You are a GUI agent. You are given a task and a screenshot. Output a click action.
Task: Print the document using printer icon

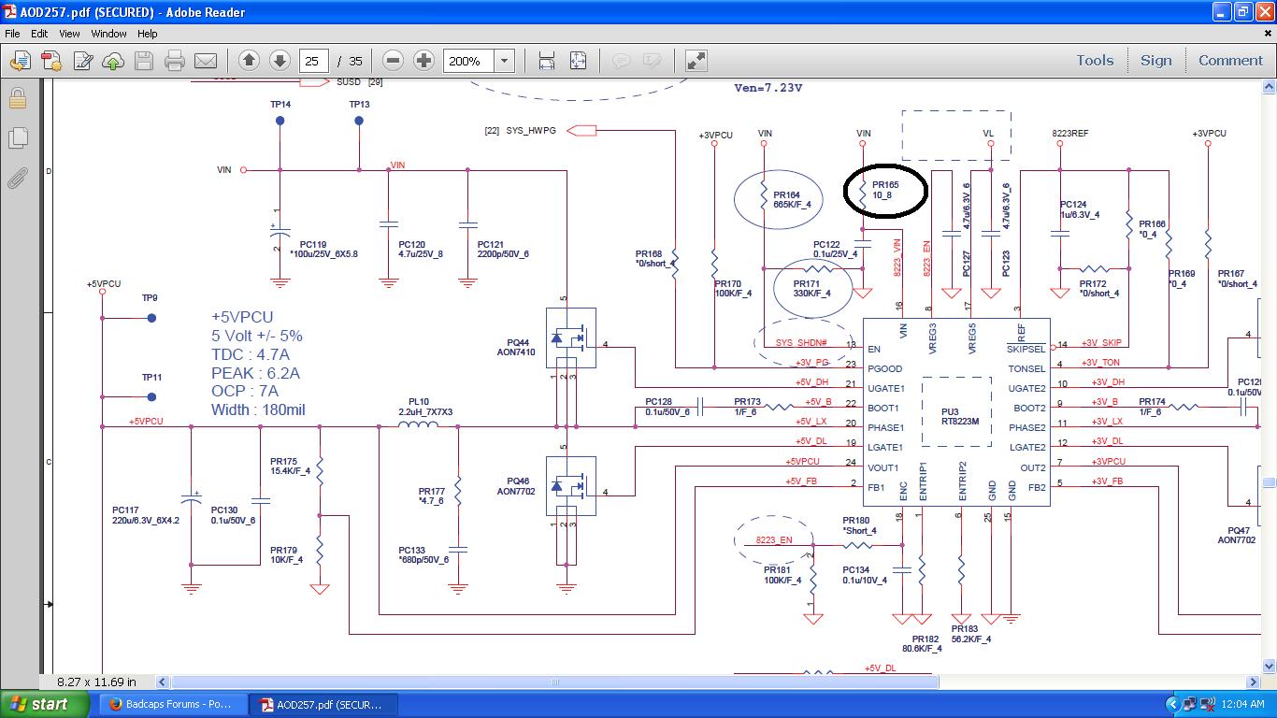pos(175,61)
